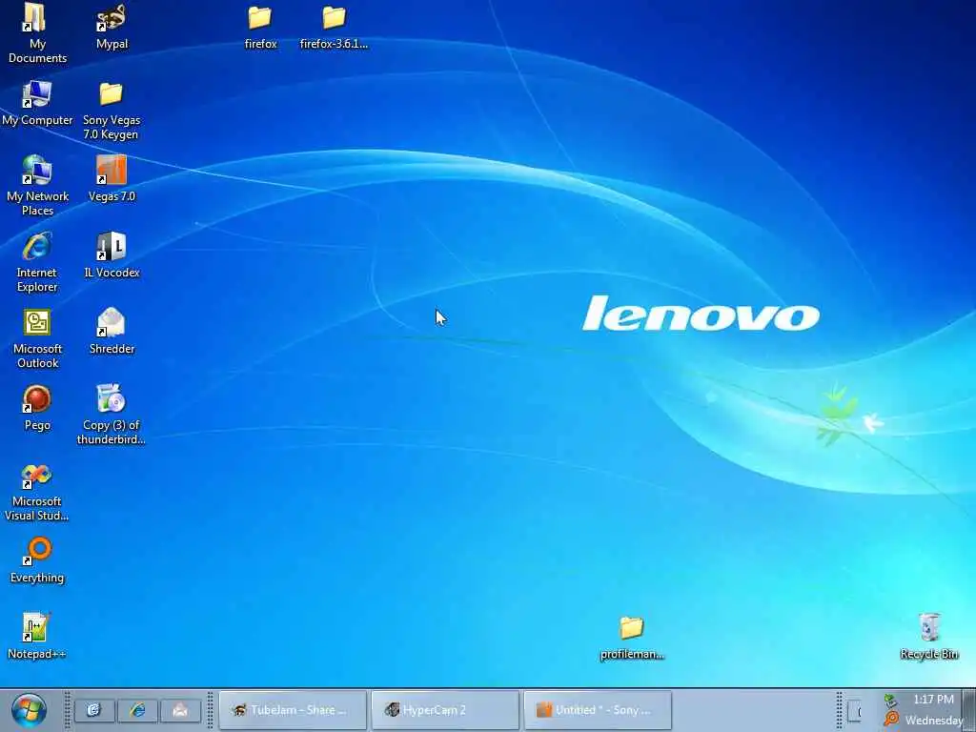
Task: Open the Windows Start menu orb
Action: 29,710
